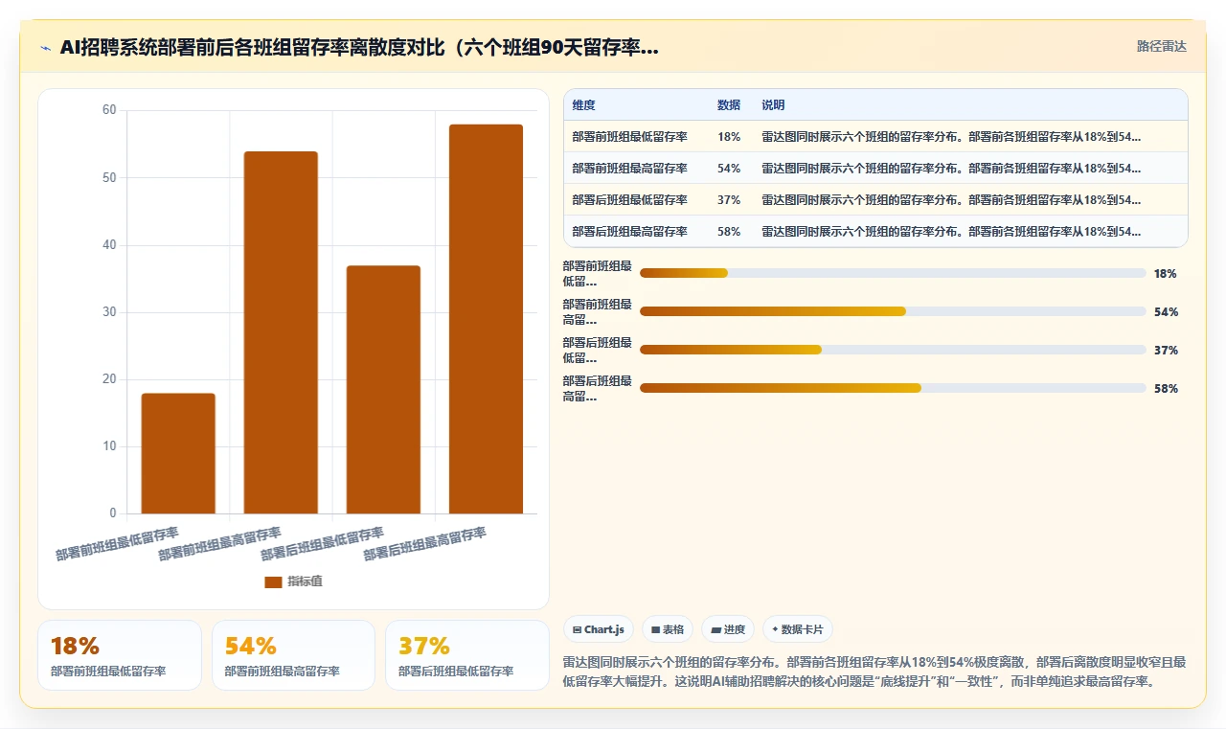Open the 18% 部署前班组最低留存率 data card
Viewport: 1226px width, 729px height.
point(120,655)
